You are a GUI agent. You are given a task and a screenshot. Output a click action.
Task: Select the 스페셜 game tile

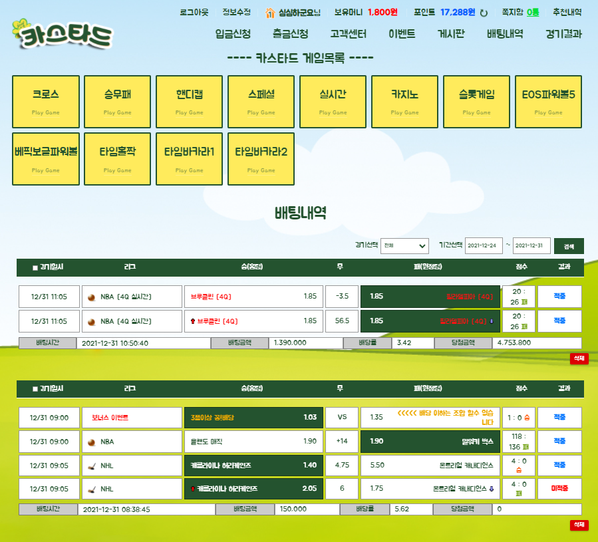pyautogui.click(x=261, y=102)
